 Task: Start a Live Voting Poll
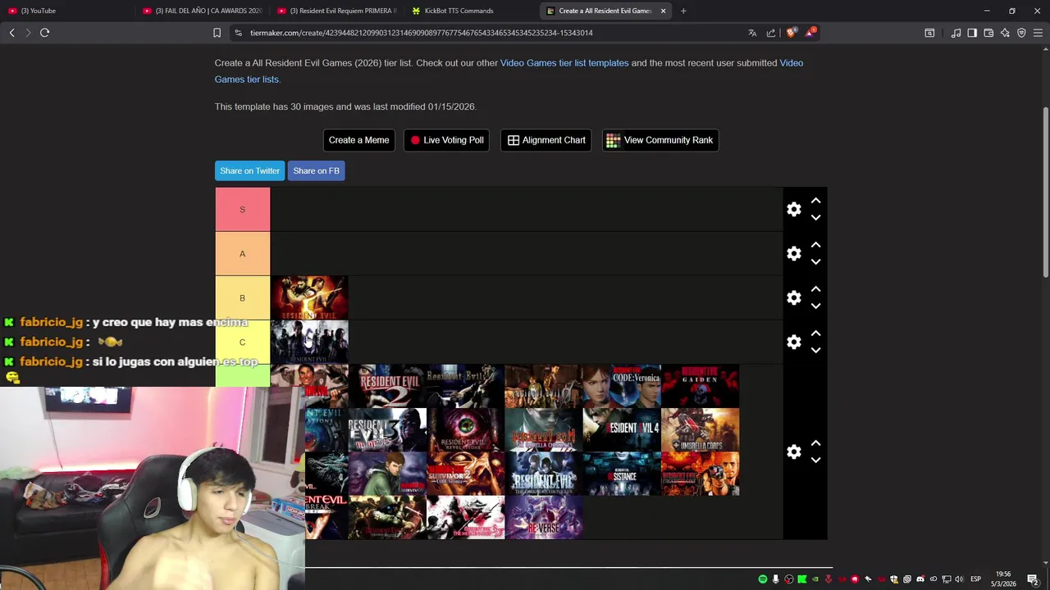pyautogui.click(x=447, y=140)
